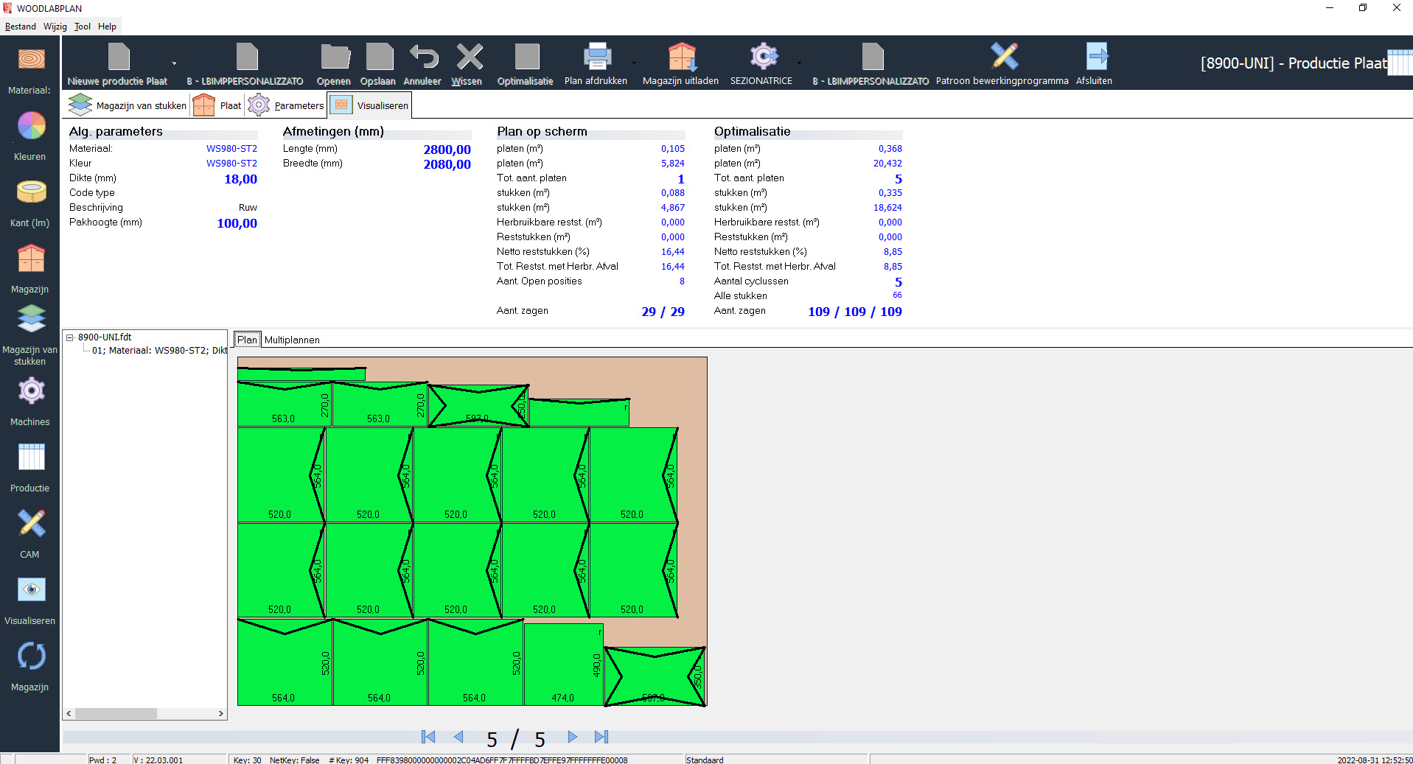This screenshot has width=1413, height=764.
Task: Click Pakhoogte value 100,00
Action: 237,223
